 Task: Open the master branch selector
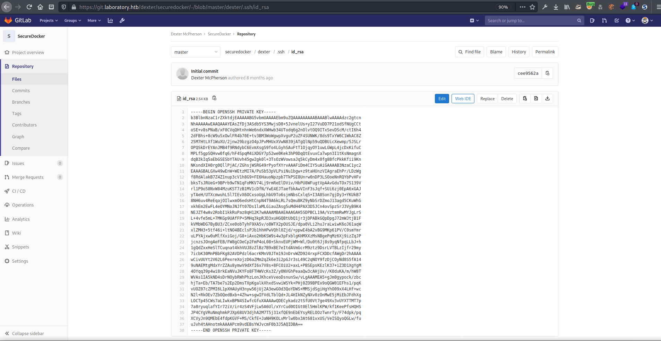[195, 52]
